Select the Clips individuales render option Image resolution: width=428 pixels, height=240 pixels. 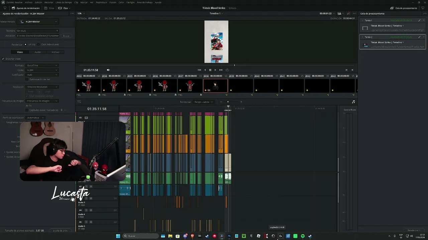[38, 44]
